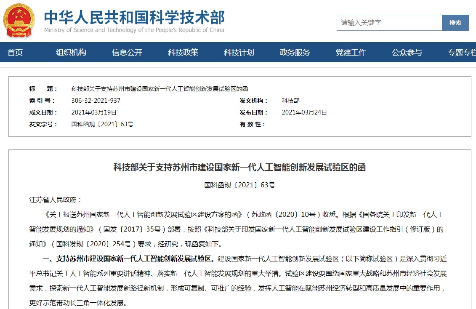
Task: Open the 科技计划 navigation menu
Action: [239, 53]
